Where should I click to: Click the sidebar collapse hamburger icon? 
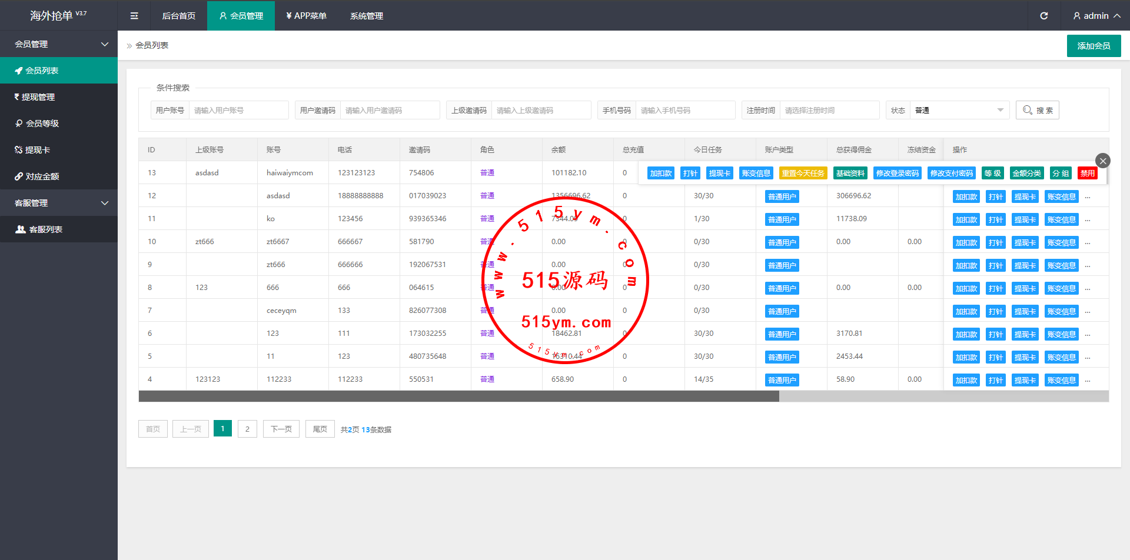coord(134,16)
